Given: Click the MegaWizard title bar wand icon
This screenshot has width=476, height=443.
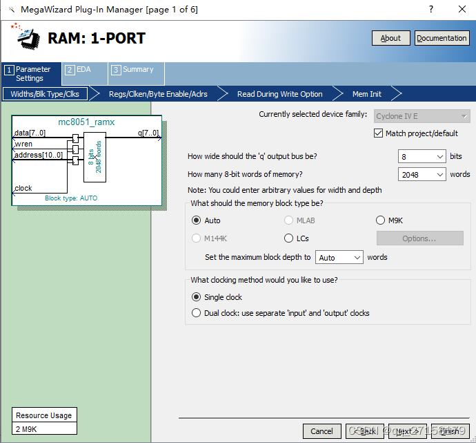Looking at the screenshot, I should click(x=12, y=10).
